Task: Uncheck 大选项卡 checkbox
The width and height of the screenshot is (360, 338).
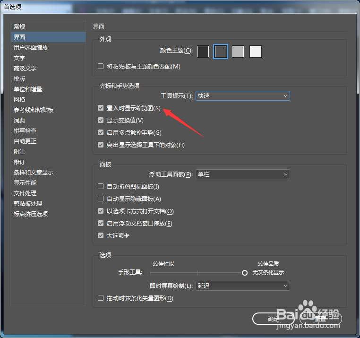Action: pyautogui.click(x=101, y=235)
